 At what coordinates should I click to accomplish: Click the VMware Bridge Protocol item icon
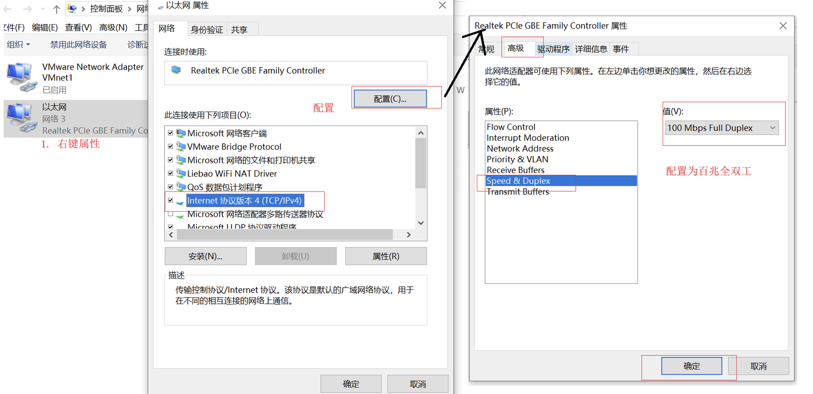(180, 147)
